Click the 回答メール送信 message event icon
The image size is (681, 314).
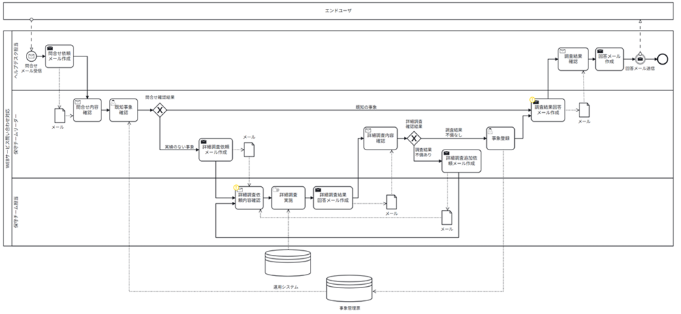639,58
